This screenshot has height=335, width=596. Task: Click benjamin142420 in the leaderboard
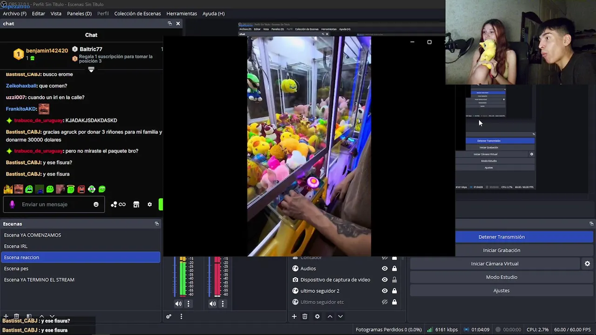(47, 50)
